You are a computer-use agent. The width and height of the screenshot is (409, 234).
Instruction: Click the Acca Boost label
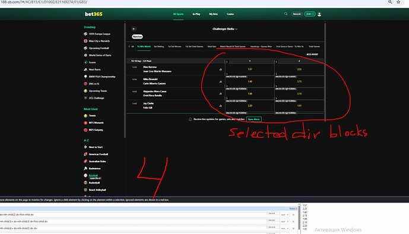point(312,54)
